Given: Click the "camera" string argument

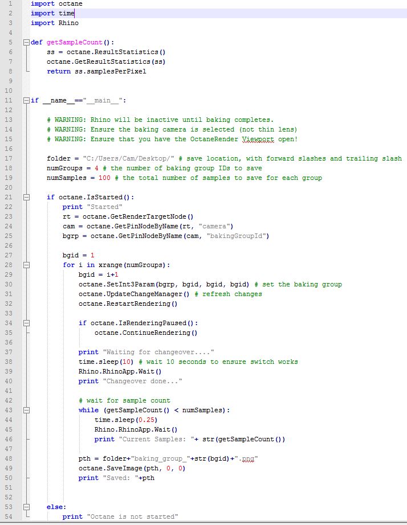Looking at the screenshot, I should click(x=214, y=226).
